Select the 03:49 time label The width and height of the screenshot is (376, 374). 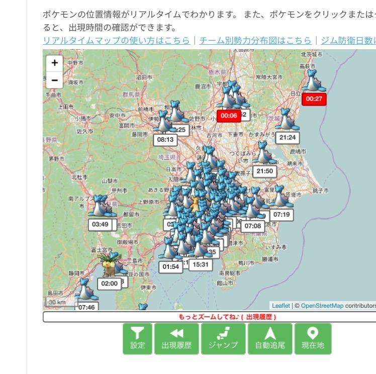click(100, 225)
